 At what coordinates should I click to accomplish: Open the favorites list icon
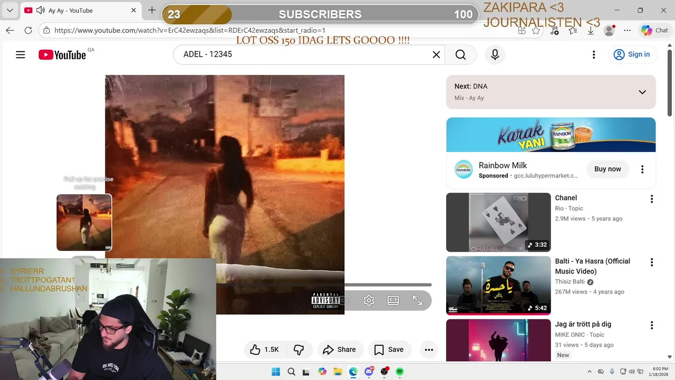[573, 31]
